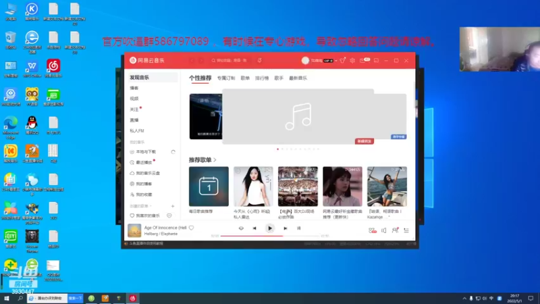Click the plus to create a new playlist
This screenshot has width=540, height=304.
(173, 206)
